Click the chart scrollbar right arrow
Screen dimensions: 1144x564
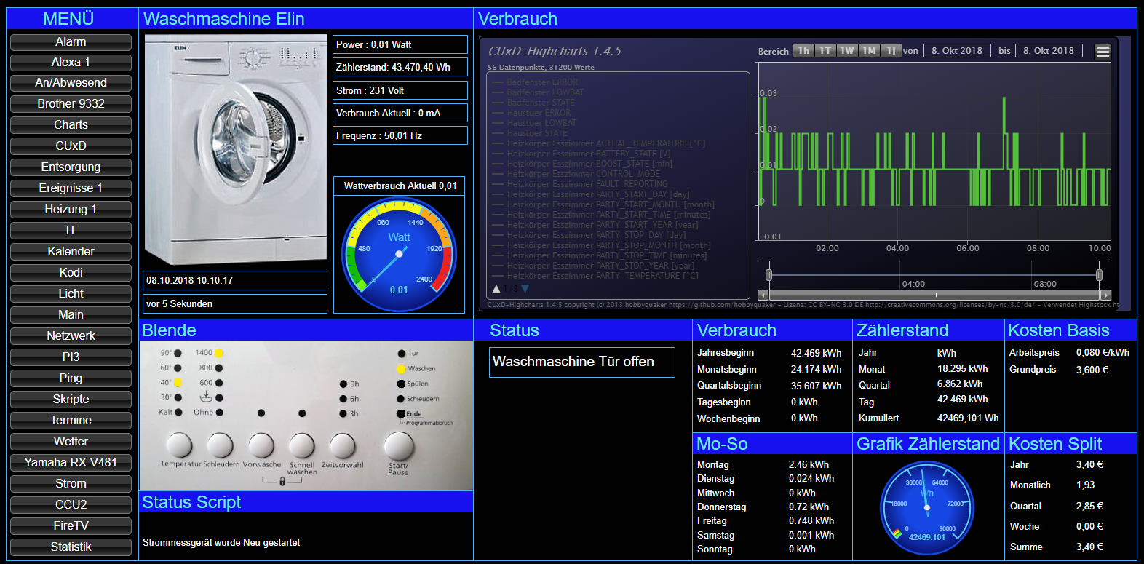(x=1106, y=295)
